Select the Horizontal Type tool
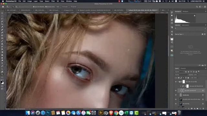This screenshot has width=207, height=116. tap(2, 63)
